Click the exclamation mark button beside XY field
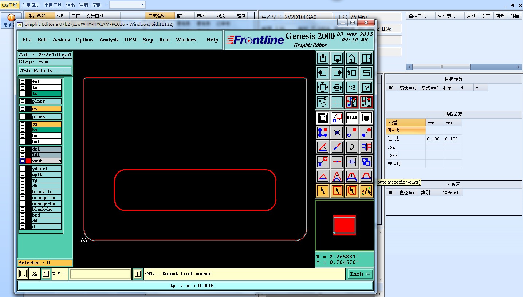The width and height of the screenshot is (523, 297). coord(137,274)
